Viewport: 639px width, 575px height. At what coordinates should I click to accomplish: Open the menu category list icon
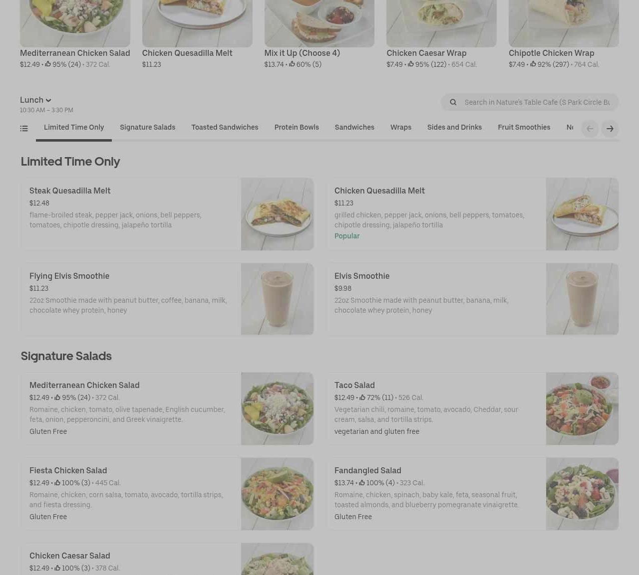[x=24, y=129]
